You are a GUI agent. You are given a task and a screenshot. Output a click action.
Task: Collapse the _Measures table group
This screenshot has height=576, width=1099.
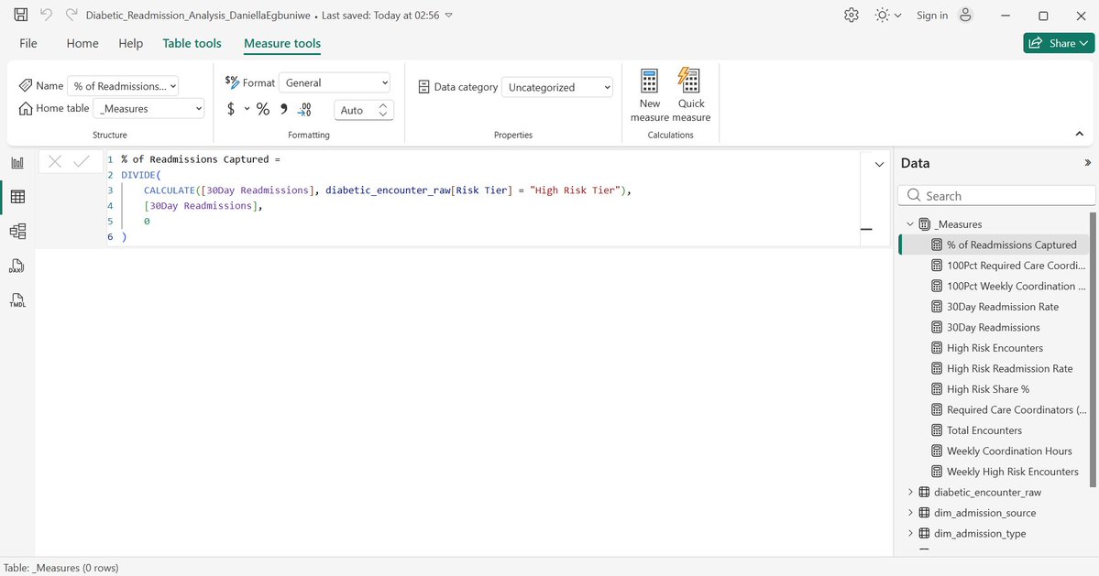(910, 224)
